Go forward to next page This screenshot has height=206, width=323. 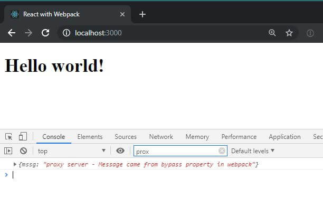click(28, 33)
